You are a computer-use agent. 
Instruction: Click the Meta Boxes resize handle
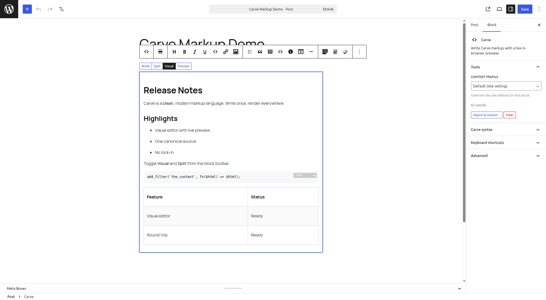[233, 288]
